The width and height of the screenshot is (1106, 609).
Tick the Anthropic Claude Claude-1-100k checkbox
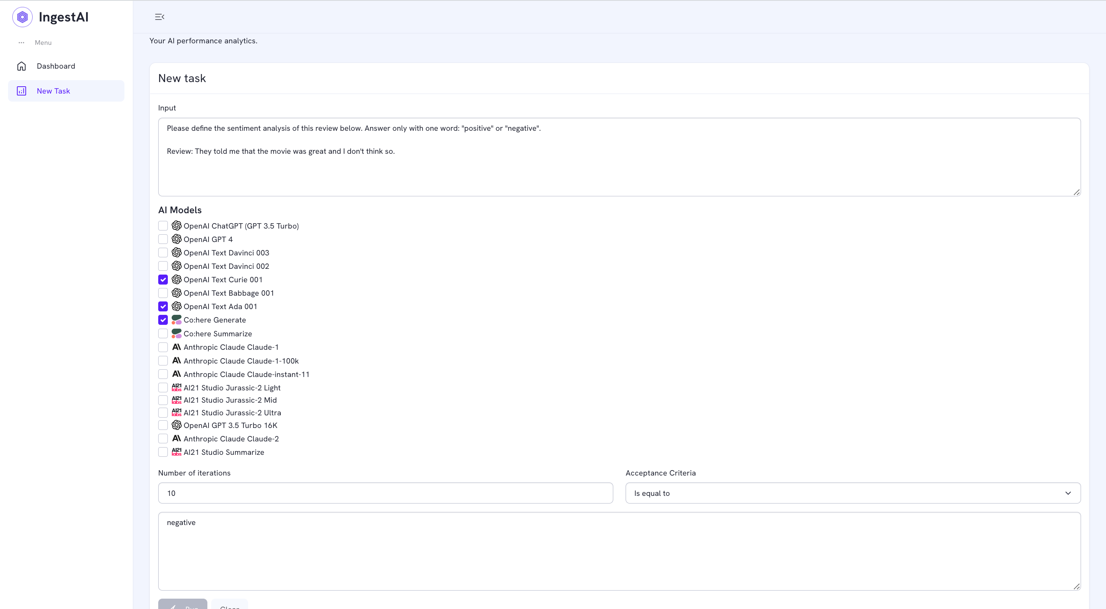[163, 360]
